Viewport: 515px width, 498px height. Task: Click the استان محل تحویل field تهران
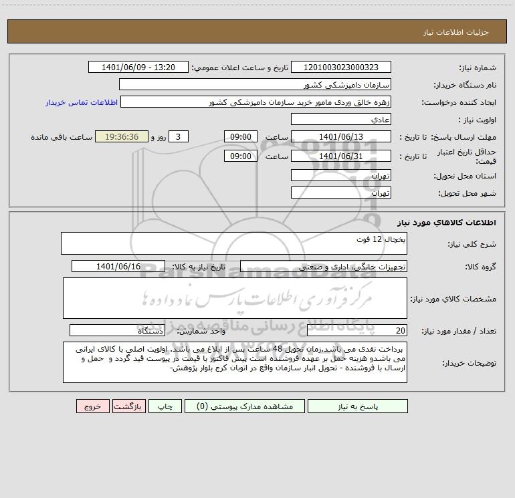coord(341,175)
